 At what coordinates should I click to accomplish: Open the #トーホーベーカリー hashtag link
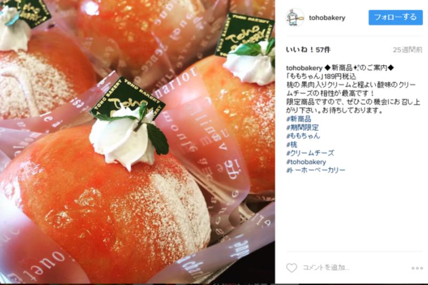point(316,170)
